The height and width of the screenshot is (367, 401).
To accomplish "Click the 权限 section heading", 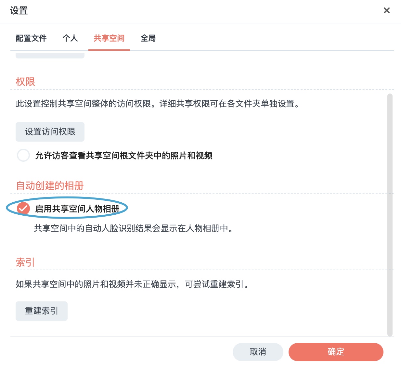I will click(x=25, y=82).
